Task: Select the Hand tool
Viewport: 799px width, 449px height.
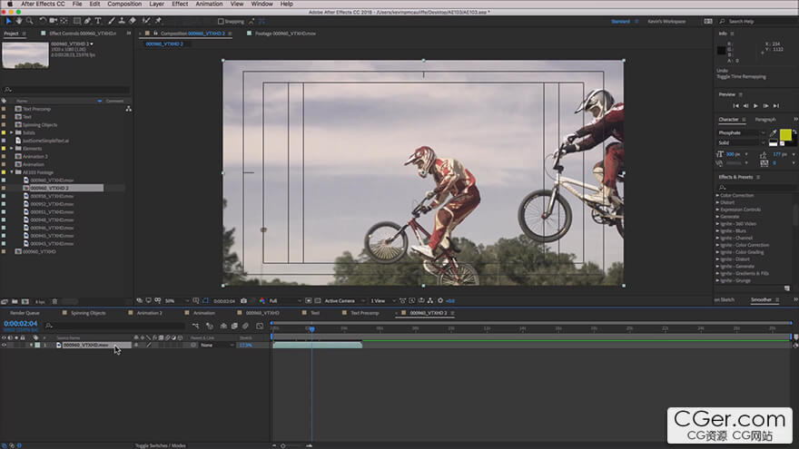Action: [19, 21]
